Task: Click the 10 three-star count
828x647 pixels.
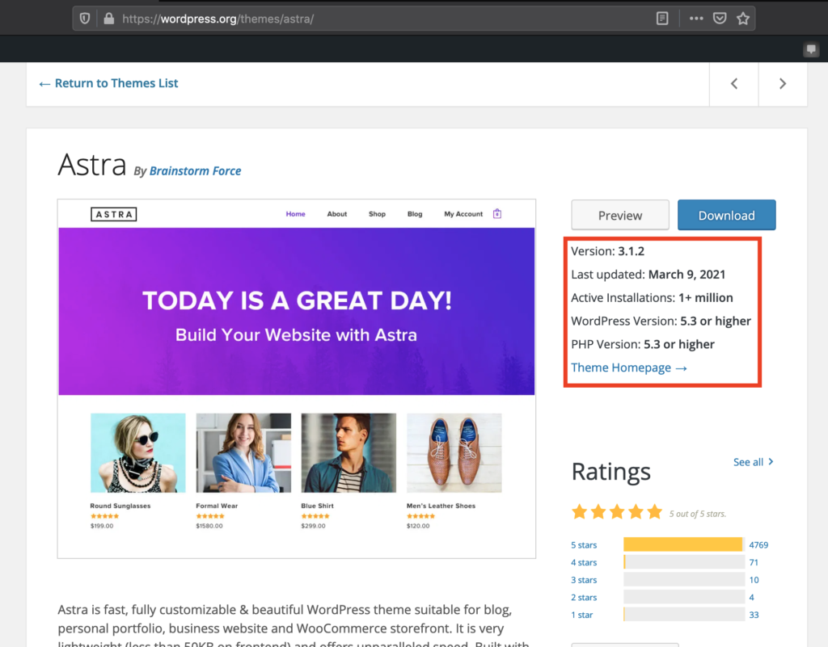Action: [x=754, y=579]
